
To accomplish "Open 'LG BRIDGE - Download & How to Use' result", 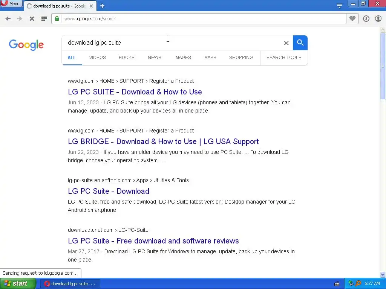I will tap(163, 141).
